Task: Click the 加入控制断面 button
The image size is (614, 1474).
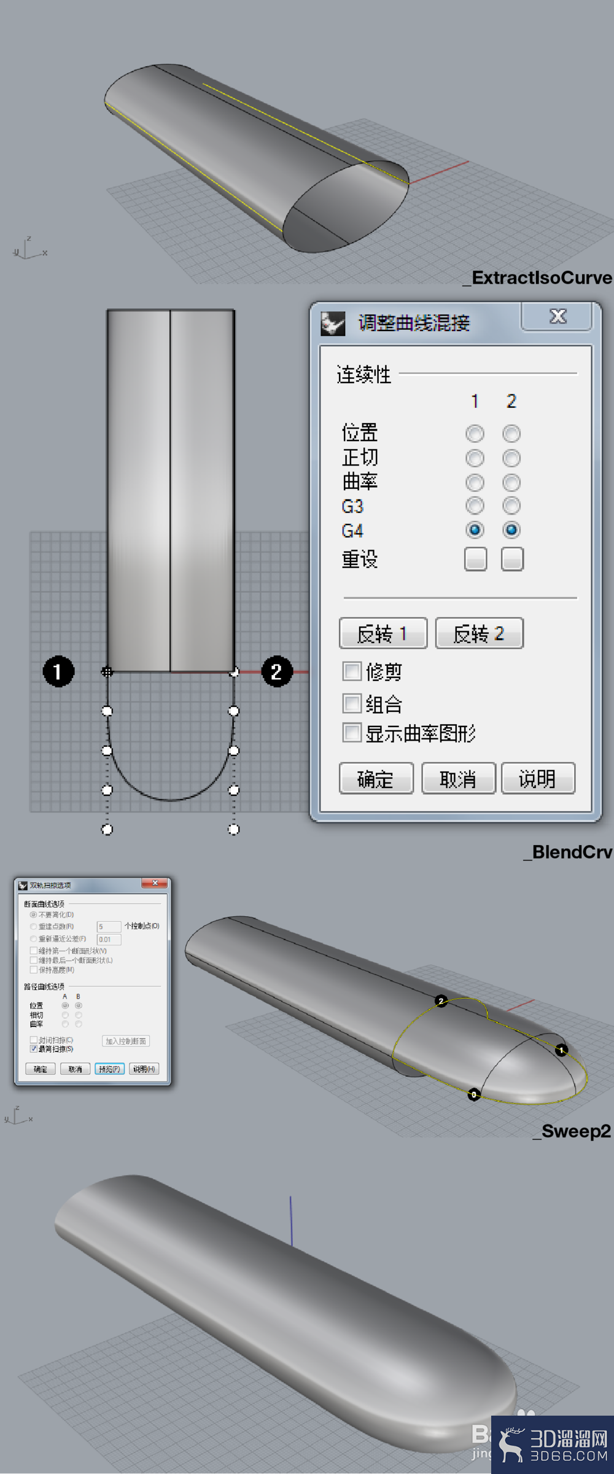Action: tap(126, 1041)
